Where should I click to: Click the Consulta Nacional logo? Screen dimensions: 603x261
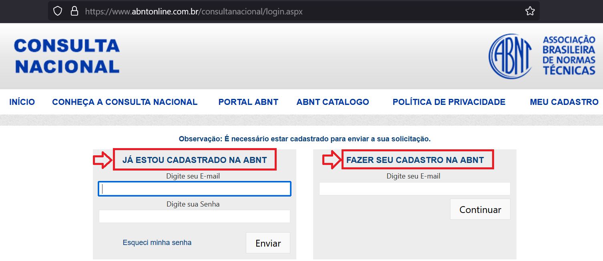click(x=67, y=56)
